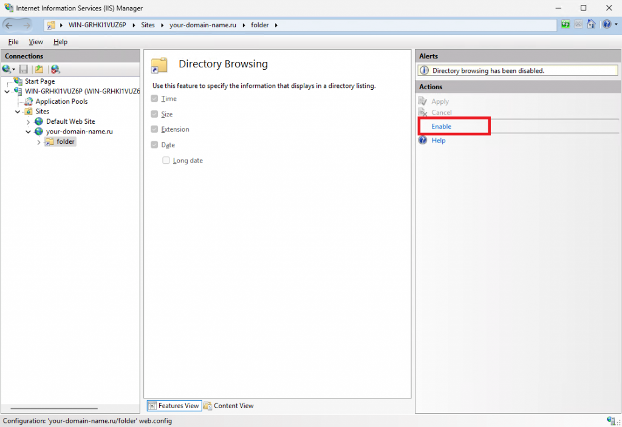
Task: Click Help link in the Actions pane
Action: tap(439, 140)
